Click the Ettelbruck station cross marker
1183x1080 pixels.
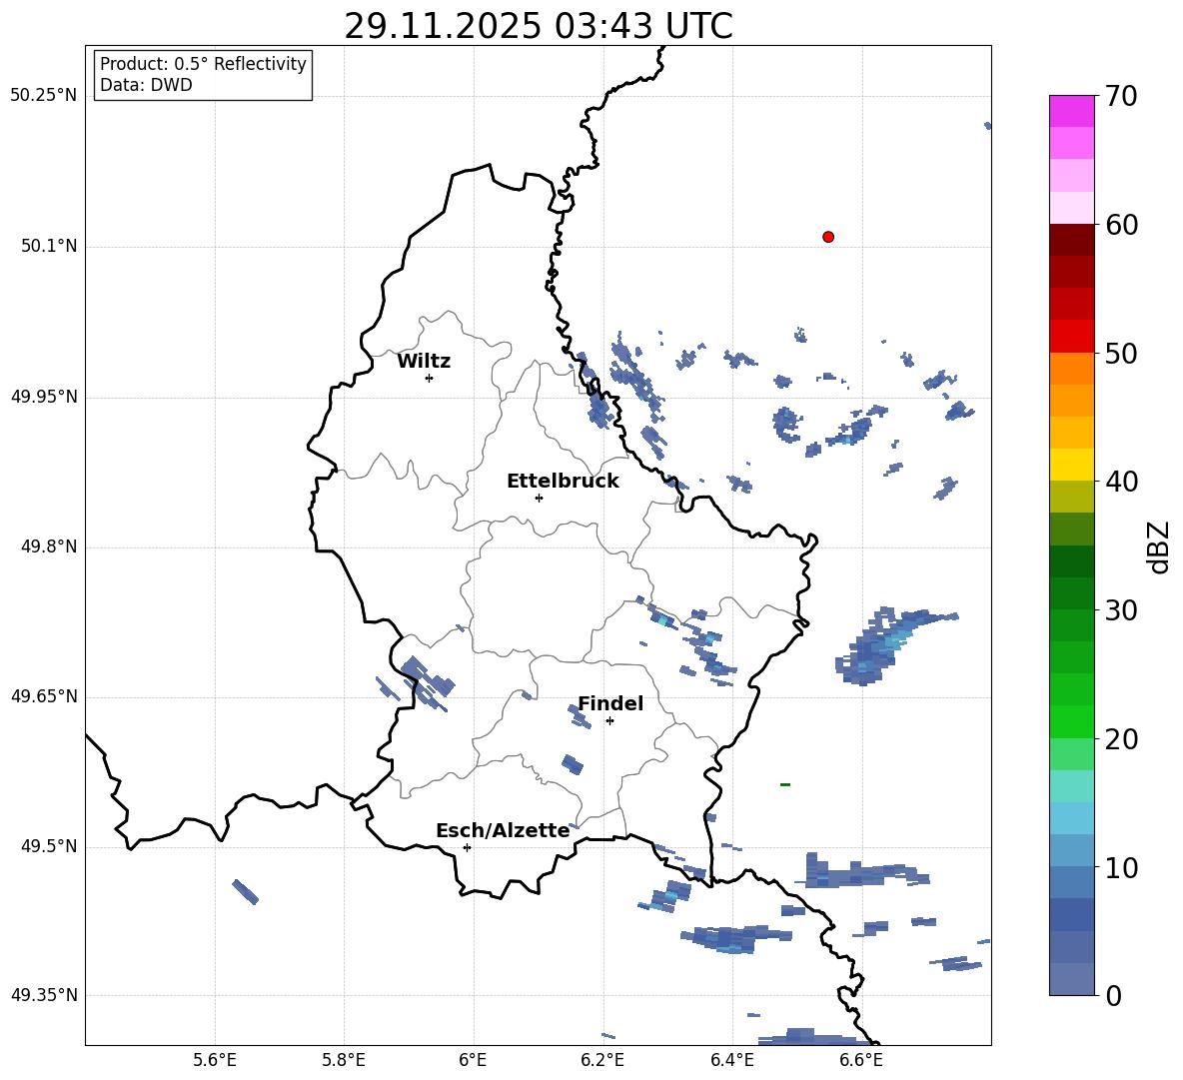(x=539, y=498)
